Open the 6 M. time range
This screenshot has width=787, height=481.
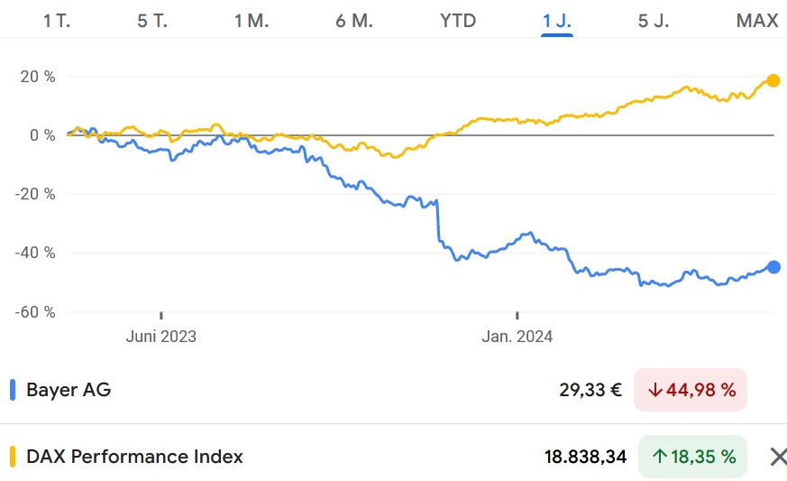point(354,21)
